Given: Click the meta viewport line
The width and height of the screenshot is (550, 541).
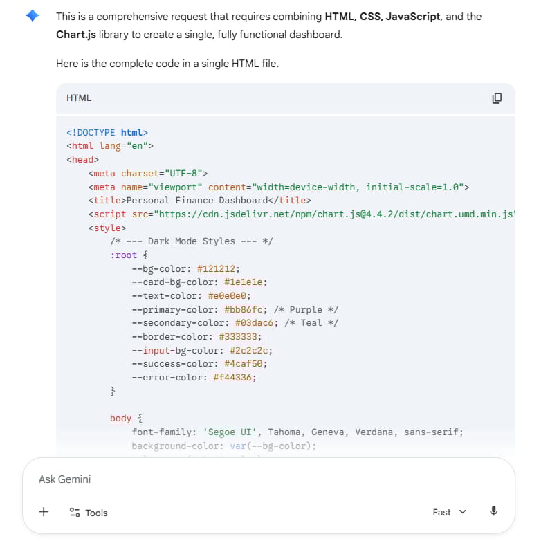Looking at the screenshot, I should [279, 187].
